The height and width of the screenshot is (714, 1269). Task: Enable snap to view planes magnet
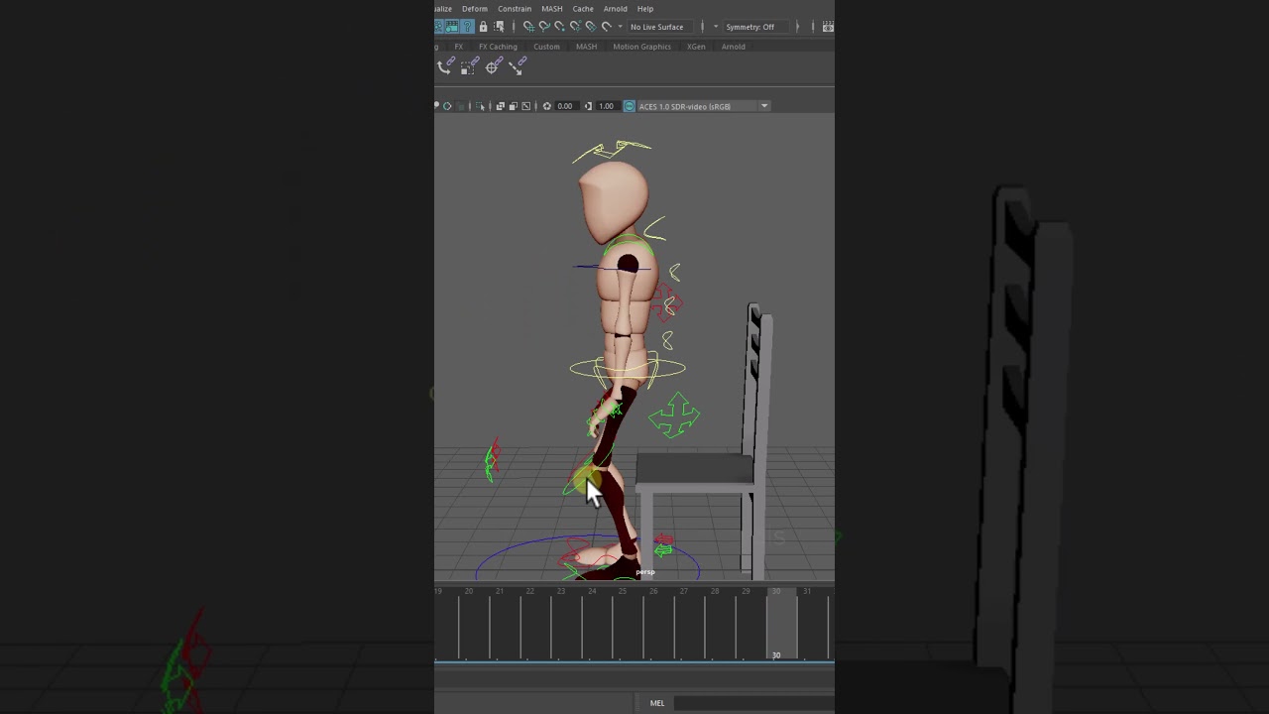pyautogui.click(x=591, y=27)
